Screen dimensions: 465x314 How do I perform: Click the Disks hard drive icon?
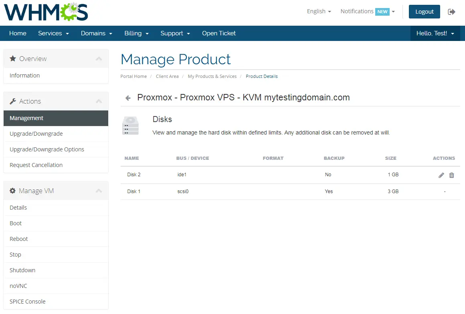point(131,126)
